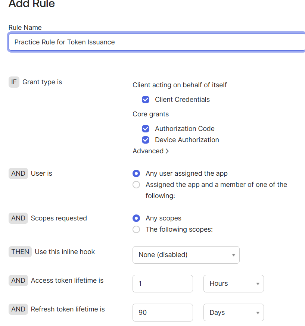Click the 'Authorization Code' label text
305x326 pixels.
click(184, 129)
